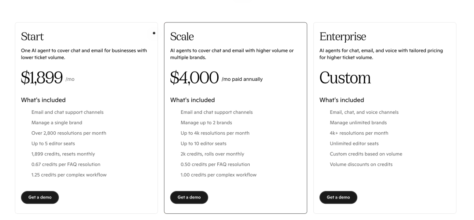474x220 pixels.
Task: Click '1,899 credits, resets monthly' feature
Action: [x=63, y=154]
